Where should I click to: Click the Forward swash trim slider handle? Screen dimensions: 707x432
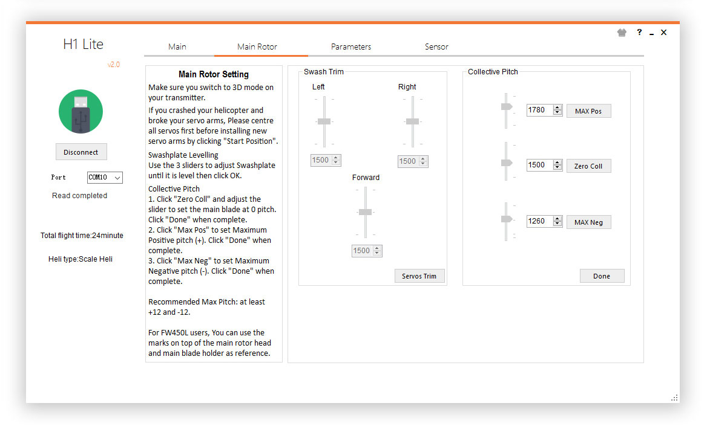(x=365, y=212)
